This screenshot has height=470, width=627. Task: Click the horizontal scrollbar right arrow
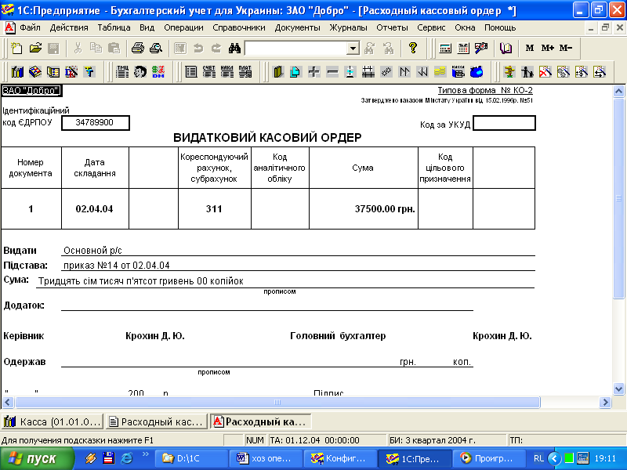tap(605, 402)
